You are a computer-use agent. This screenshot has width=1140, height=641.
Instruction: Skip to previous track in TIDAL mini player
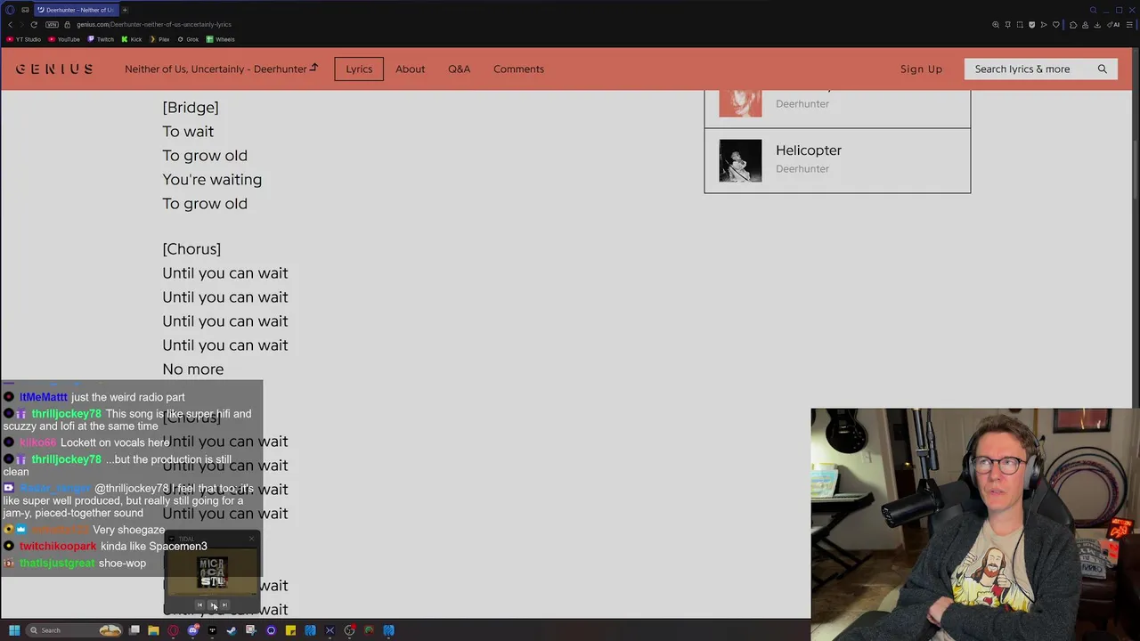[199, 605]
